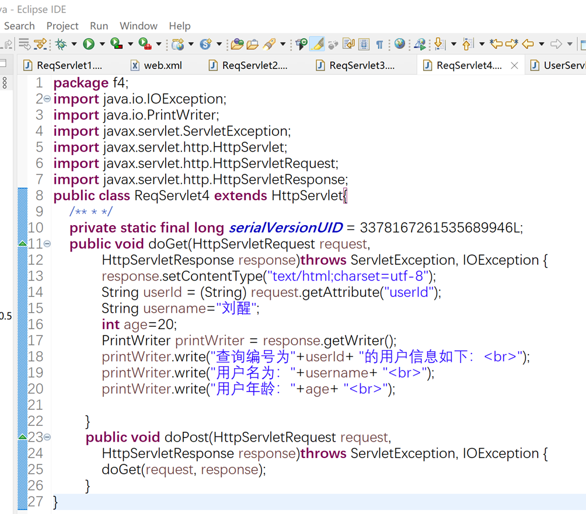This screenshot has width=586, height=514.
Task: Click the Next Edit Location icon
Action: pyautogui.click(x=512, y=44)
